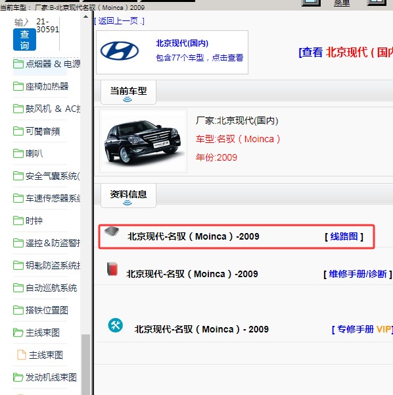
Task: Click the gray wiring diagram chip icon
Action: point(112,231)
